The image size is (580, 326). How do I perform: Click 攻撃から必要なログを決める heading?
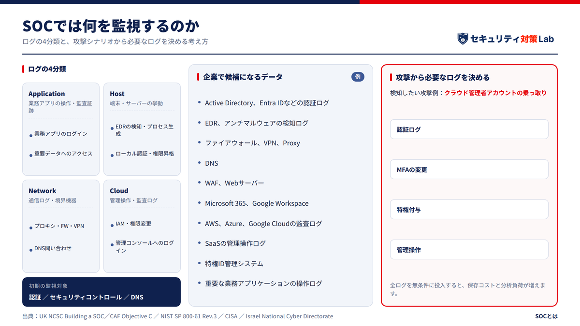442,77
